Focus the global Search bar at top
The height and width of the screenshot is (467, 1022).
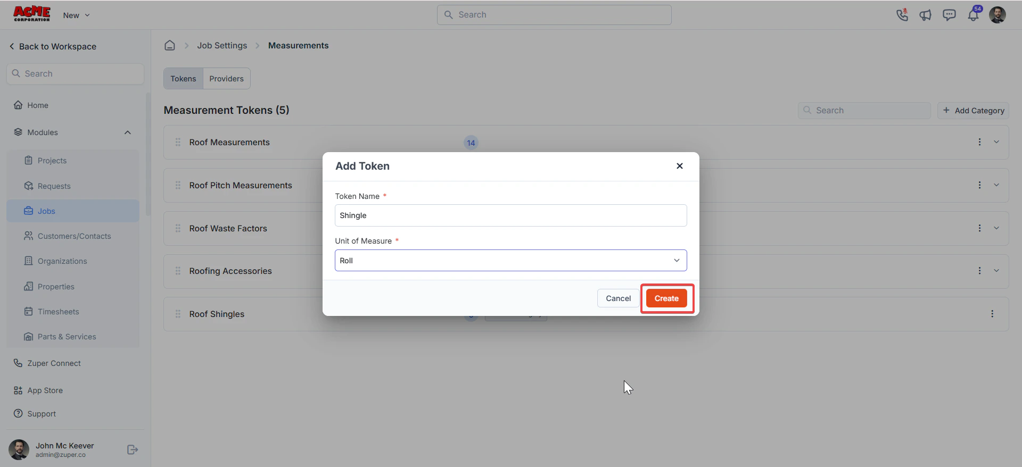[554, 15]
